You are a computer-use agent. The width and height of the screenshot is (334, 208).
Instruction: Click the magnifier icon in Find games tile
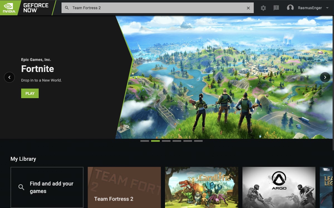click(x=21, y=187)
